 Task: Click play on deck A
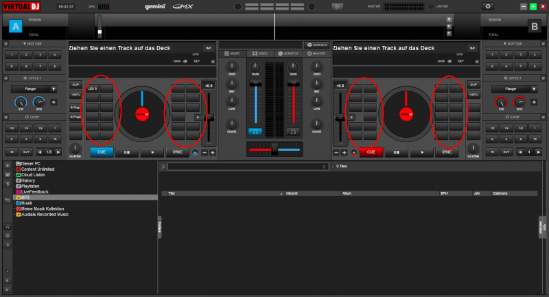point(152,152)
